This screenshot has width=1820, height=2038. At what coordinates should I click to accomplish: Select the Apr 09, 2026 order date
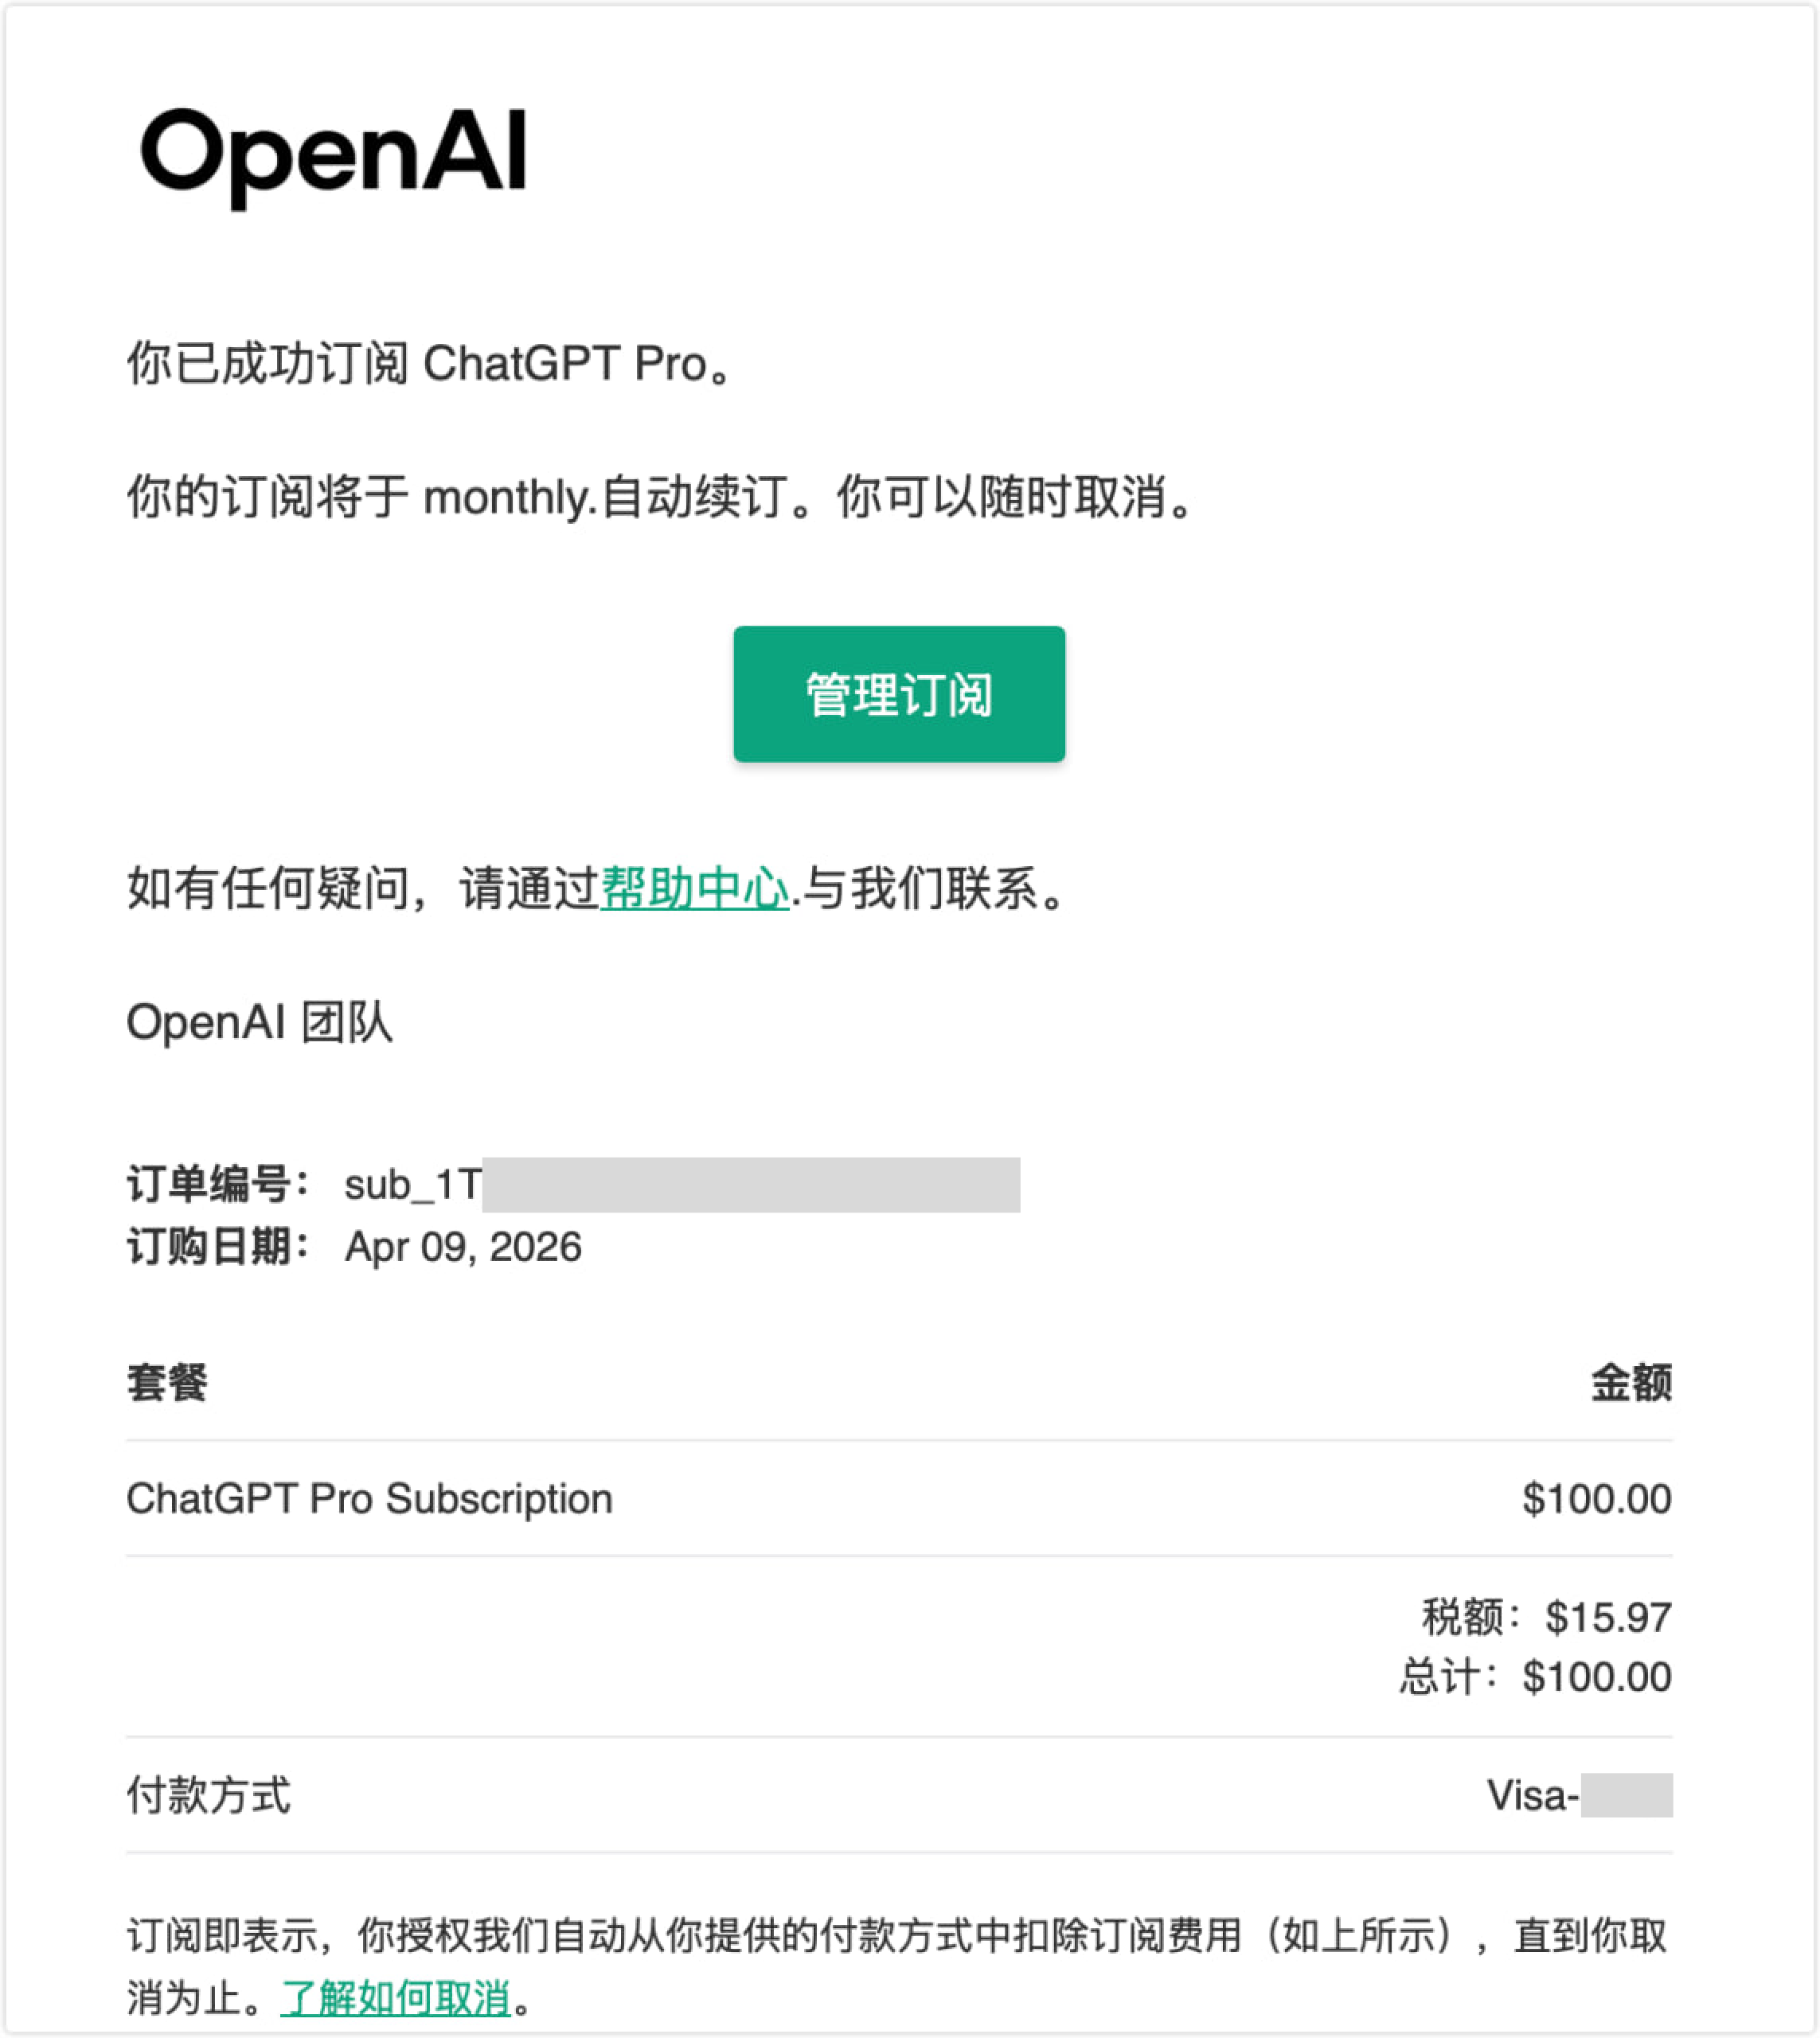pos(463,1247)
